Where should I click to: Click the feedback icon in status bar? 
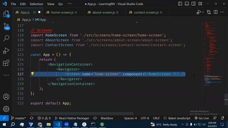[214, 118]
